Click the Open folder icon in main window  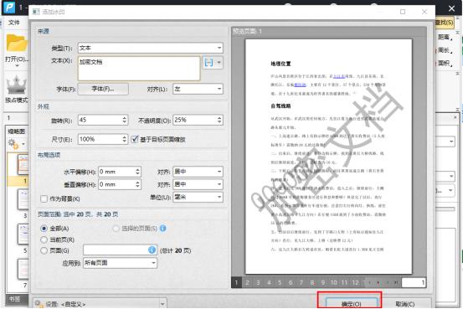click(x=17, y=44)
